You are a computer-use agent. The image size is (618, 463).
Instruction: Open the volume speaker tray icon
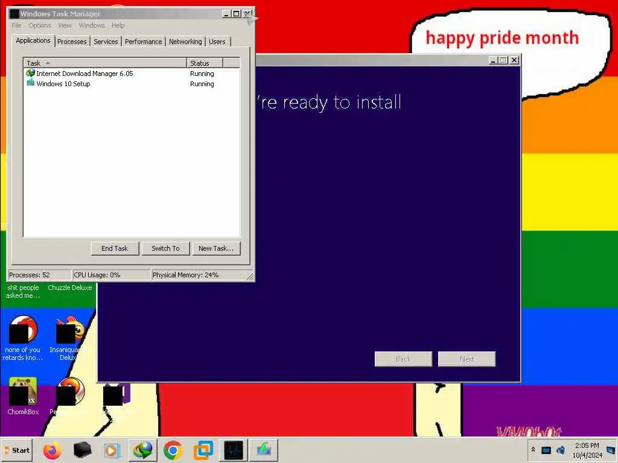561,450
